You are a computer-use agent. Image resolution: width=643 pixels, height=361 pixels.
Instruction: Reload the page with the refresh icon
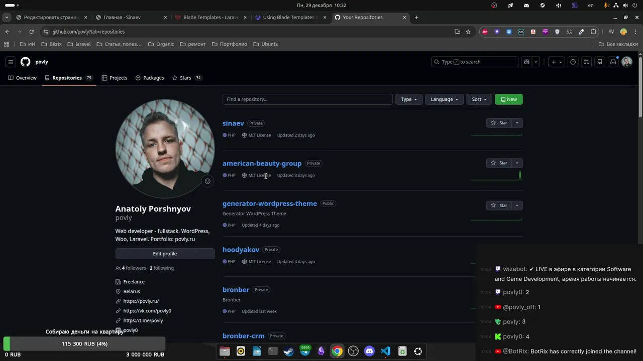click(x=31, y=32)
